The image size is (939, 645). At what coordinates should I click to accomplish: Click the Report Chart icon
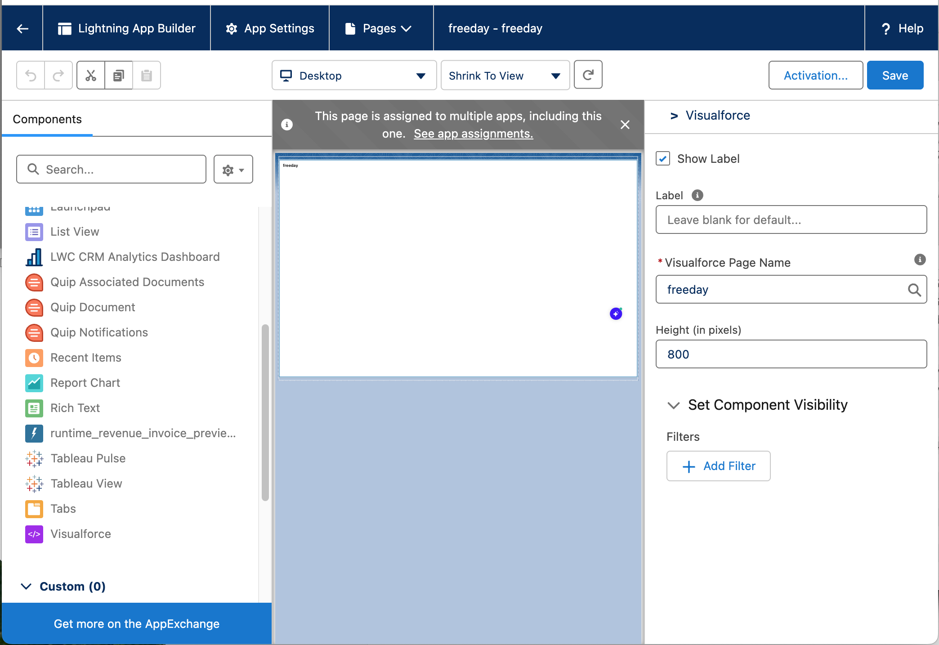(x=34, y=383)
